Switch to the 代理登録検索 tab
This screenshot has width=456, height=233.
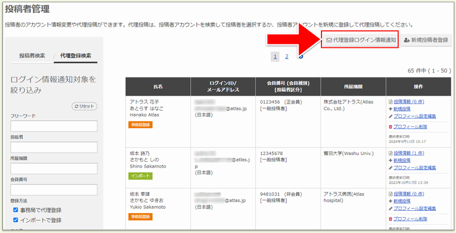[x=76, y=56]
